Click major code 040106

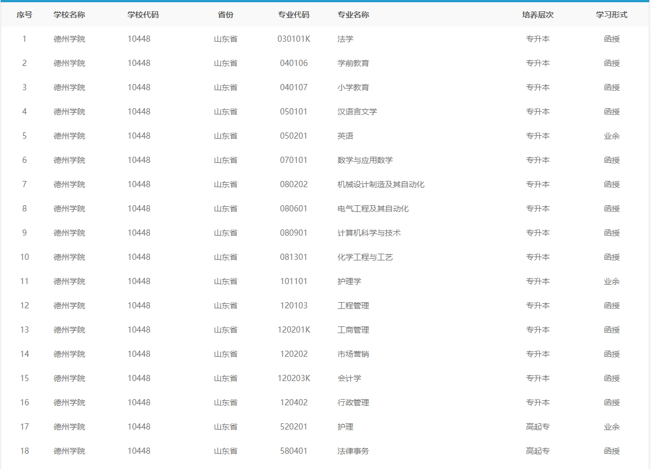(x=294, y=63)
